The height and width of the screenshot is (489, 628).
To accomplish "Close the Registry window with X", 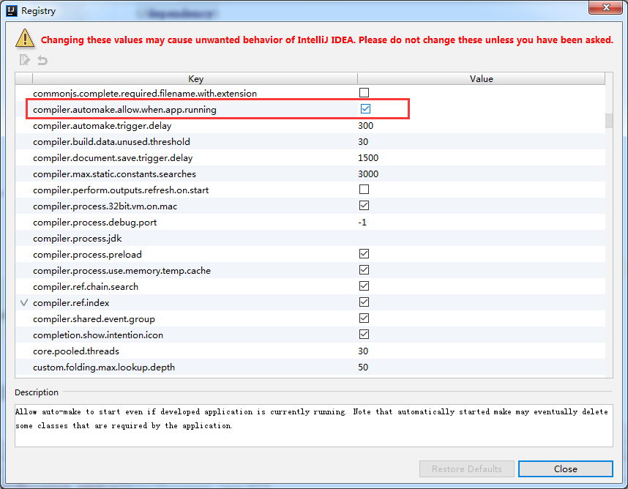I will coord(605,7).
